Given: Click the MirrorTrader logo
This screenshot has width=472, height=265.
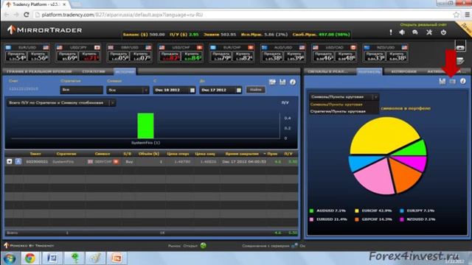Looking at the screenshot, I should (x=44, y=30).
